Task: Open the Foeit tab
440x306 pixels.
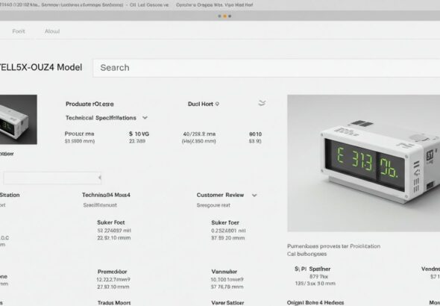Action: coord(19,31)
